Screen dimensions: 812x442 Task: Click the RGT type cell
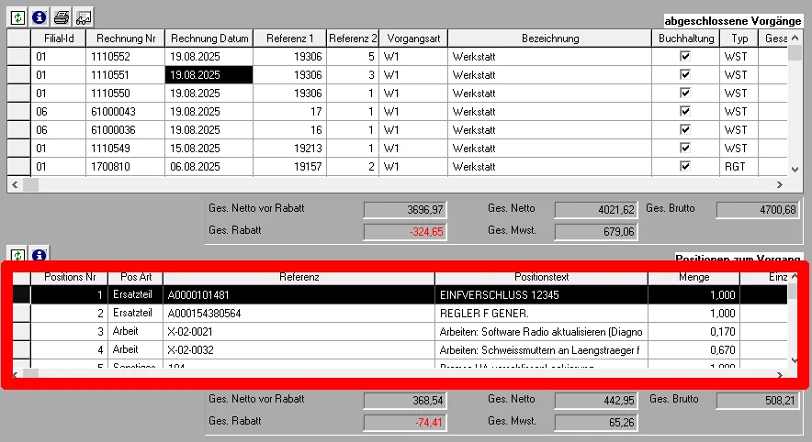pyautogui.click(x=739, y=167)
